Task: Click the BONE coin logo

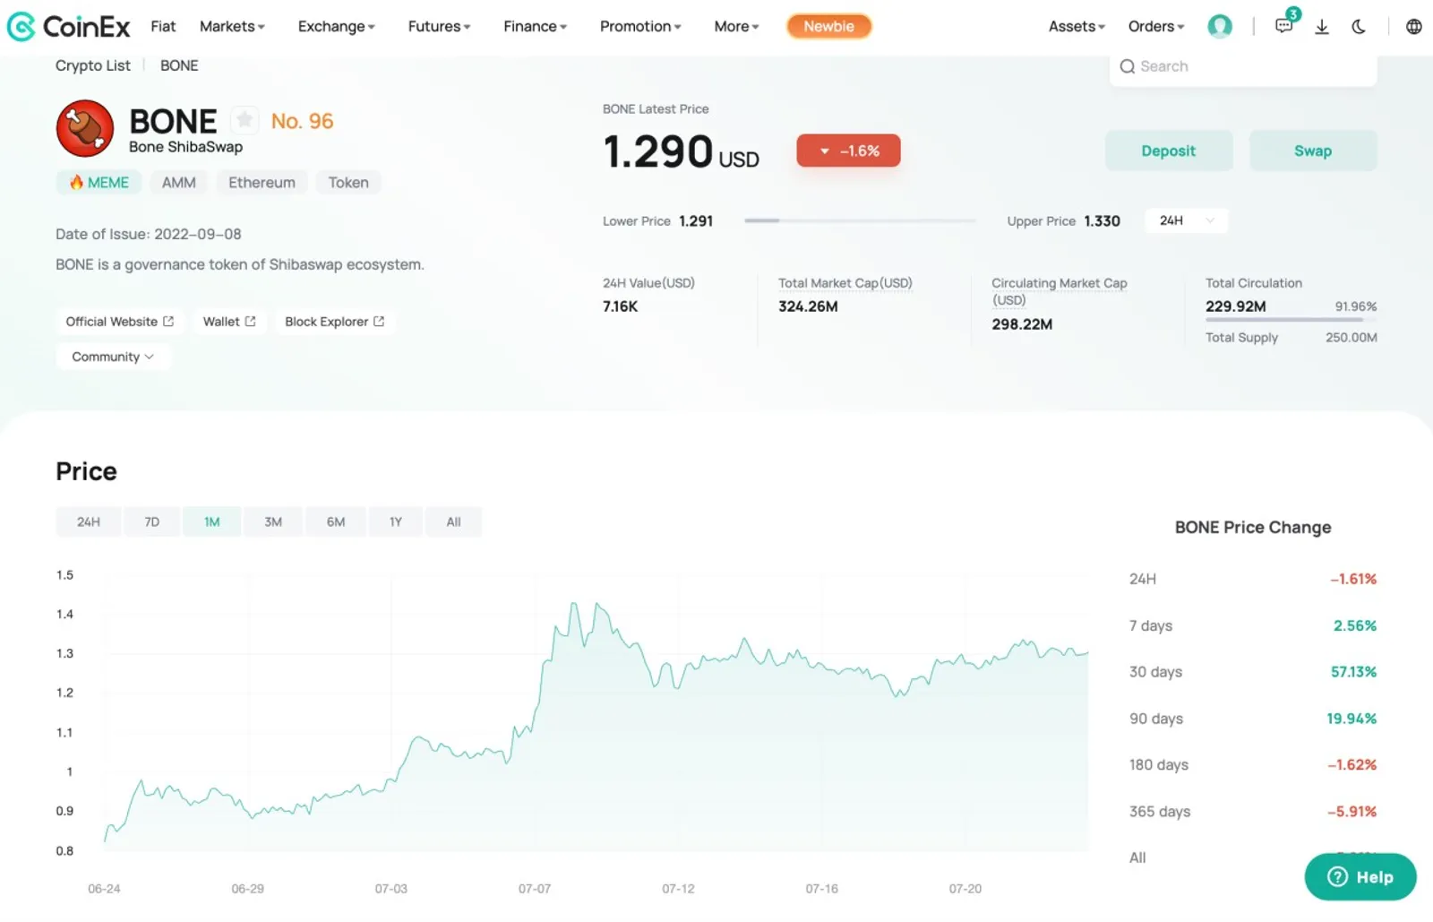Action: tap(85, 128)
